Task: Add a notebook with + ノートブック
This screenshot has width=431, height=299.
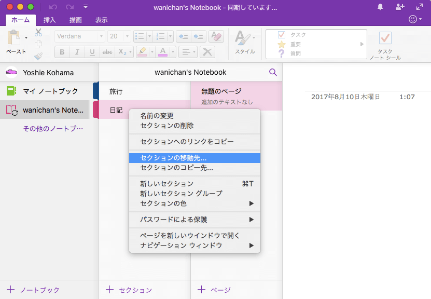Action: tap(33, 290)
